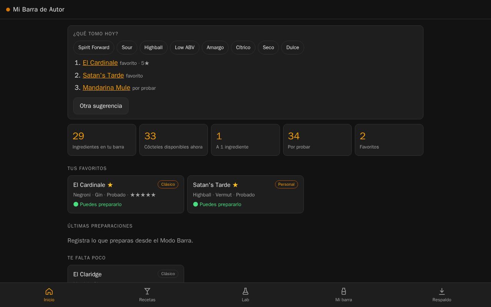Open the Mi barra bottle icon
Image resolution: width=491 pixels, height=307 pixels.
coord(344,291)
